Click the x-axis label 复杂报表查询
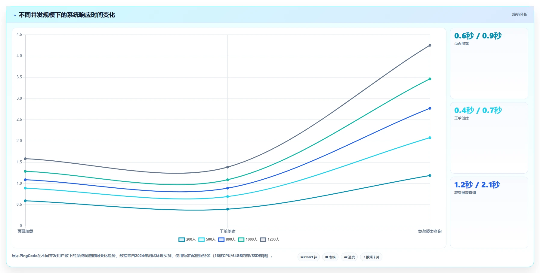The image size is (540, 273). coord(430,231)
